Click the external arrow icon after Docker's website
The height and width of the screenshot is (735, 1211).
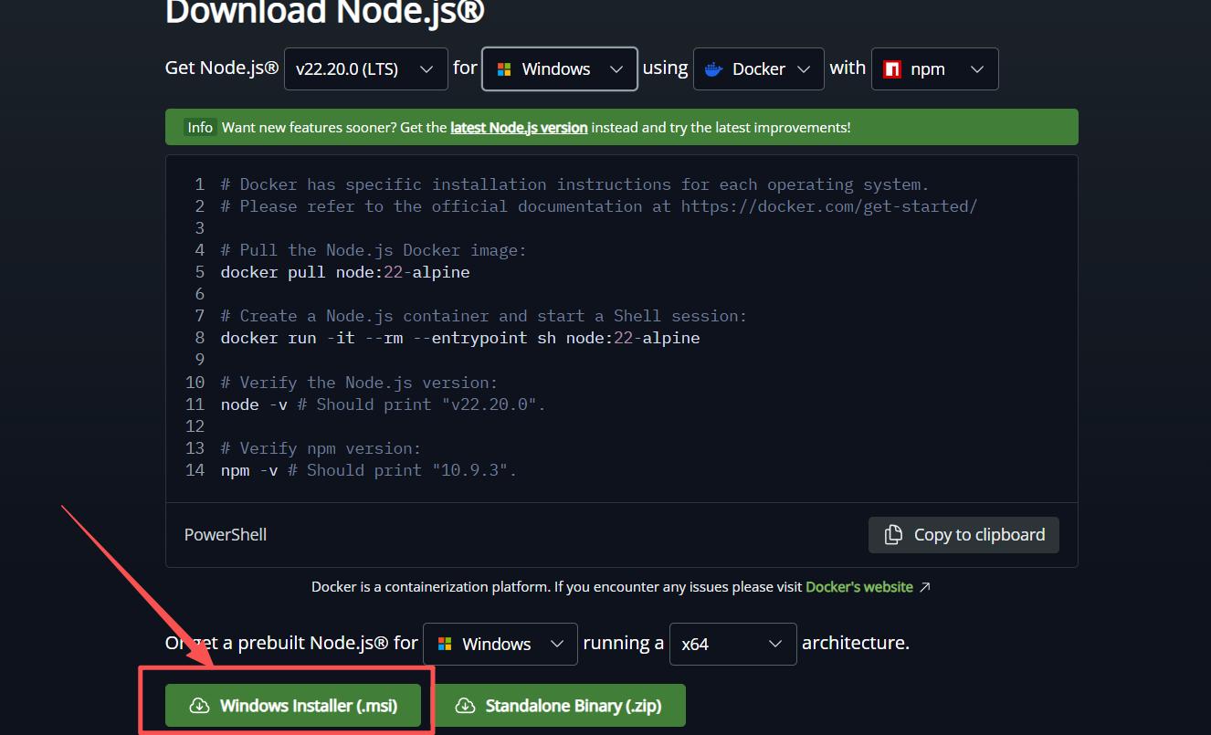924,587
